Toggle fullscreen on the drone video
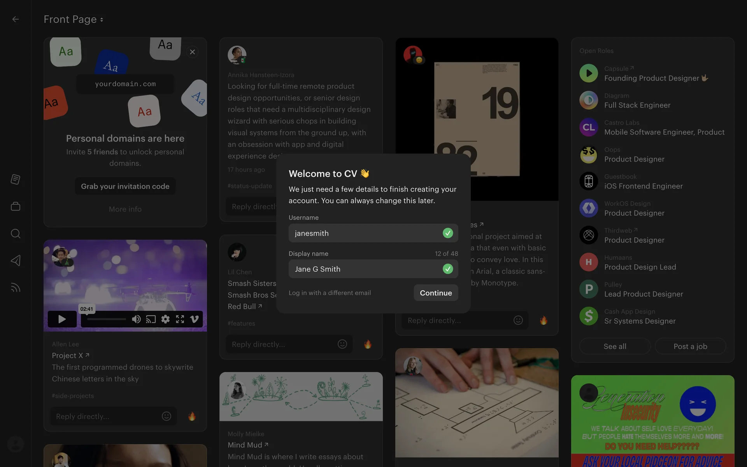This screenshot has height=467, width=747. pos(180,319)
